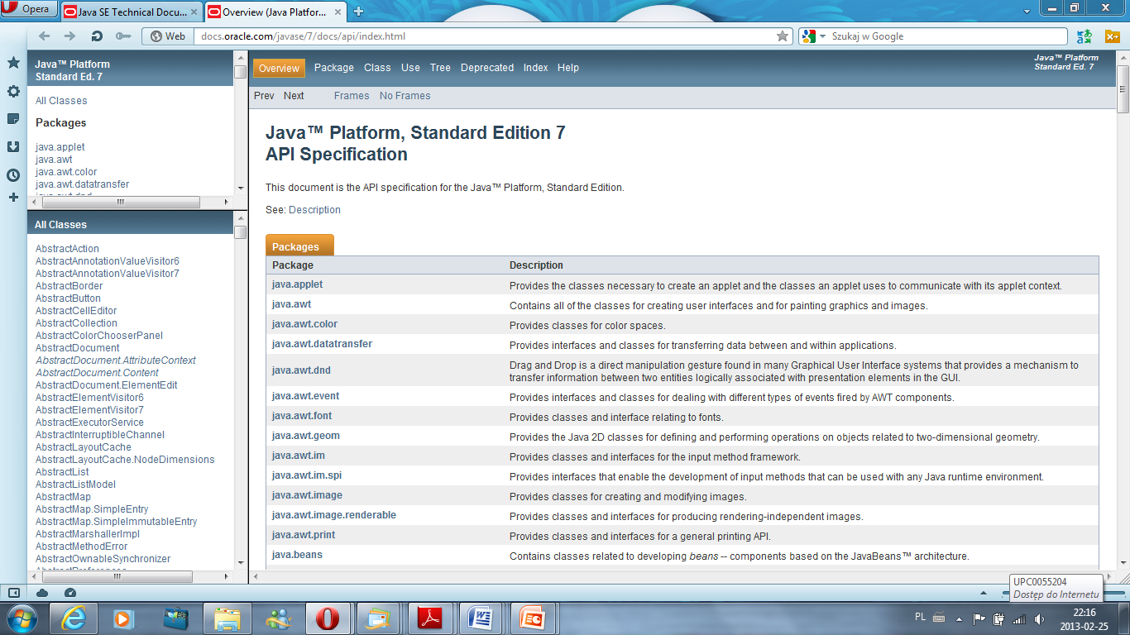Close the Overview (Java Platform) tab
This screenshot has width=1130, height=635.
click(x=338, y=12)
